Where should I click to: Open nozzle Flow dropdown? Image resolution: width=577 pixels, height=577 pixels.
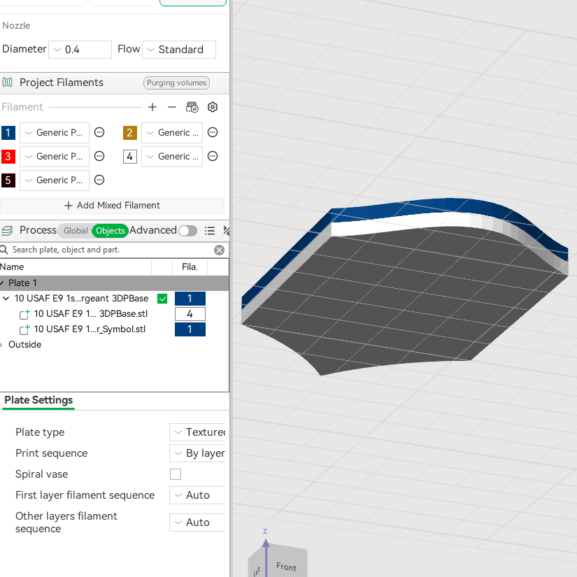[179, 50]
